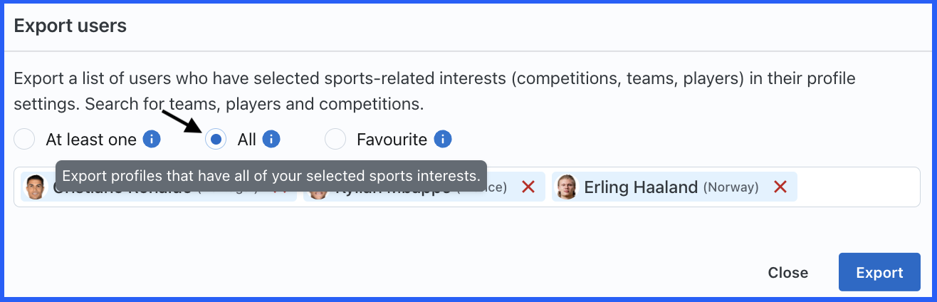This screenshot has height=302, width=937.
Task: Show info icon beside the All option
Action: 271,139
